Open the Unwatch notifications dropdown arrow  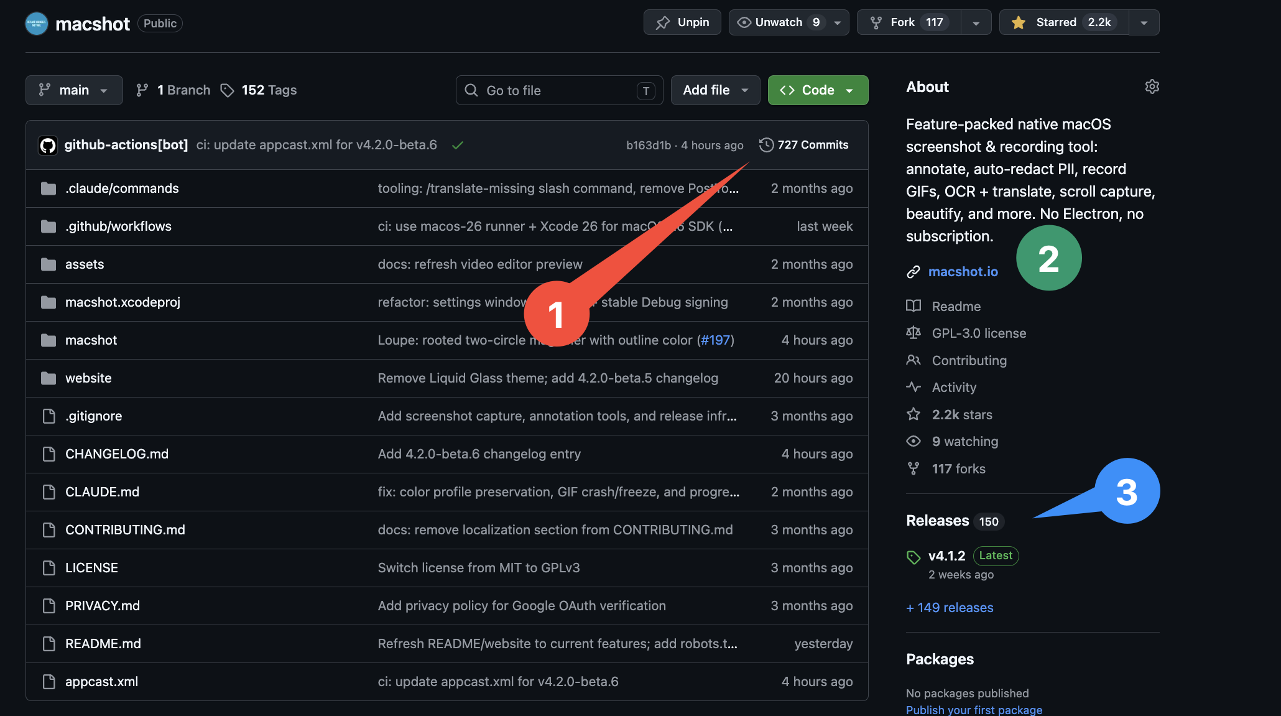coord(838,22)
